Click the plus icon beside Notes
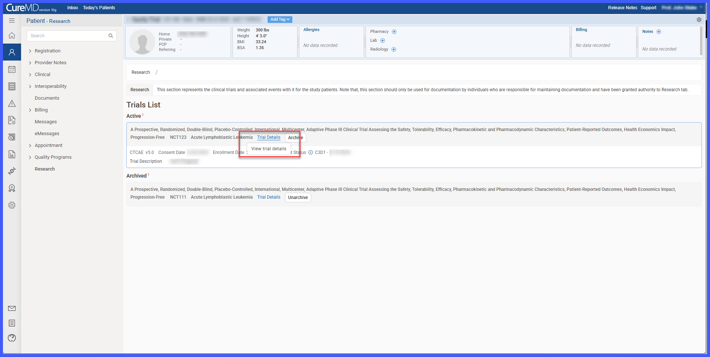Screen dimensions: 710x357 point(659,32)
